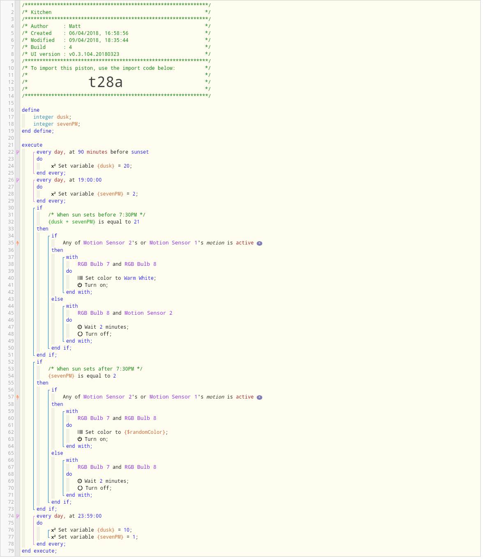Click the import code t28a
Viewport: 484px width, 560px height.
[x=106, y=82]
